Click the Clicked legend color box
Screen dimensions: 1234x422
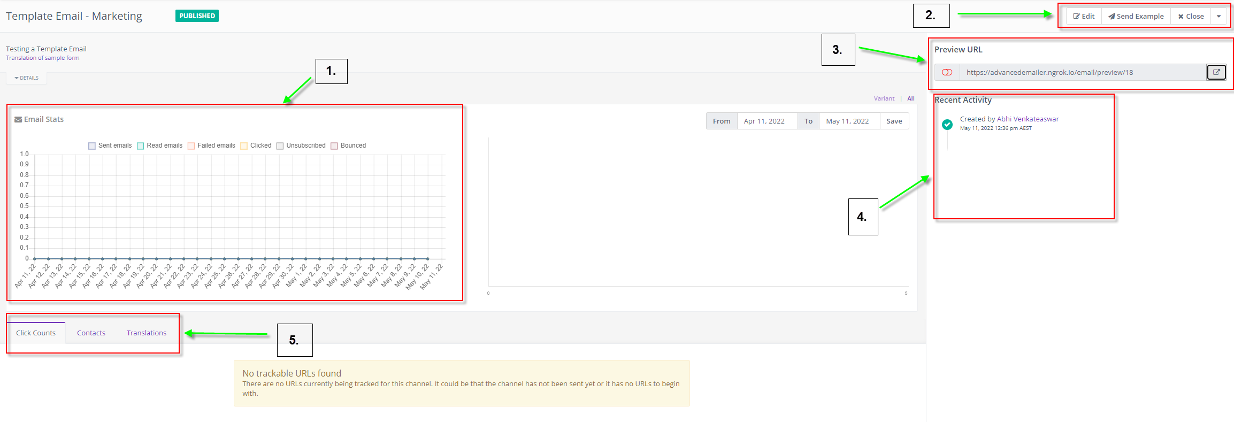click(x=244, y=145)
